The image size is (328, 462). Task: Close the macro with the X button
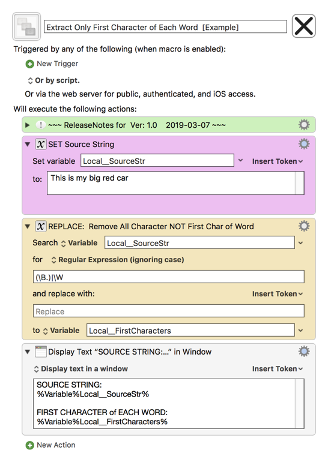(304, 26)
